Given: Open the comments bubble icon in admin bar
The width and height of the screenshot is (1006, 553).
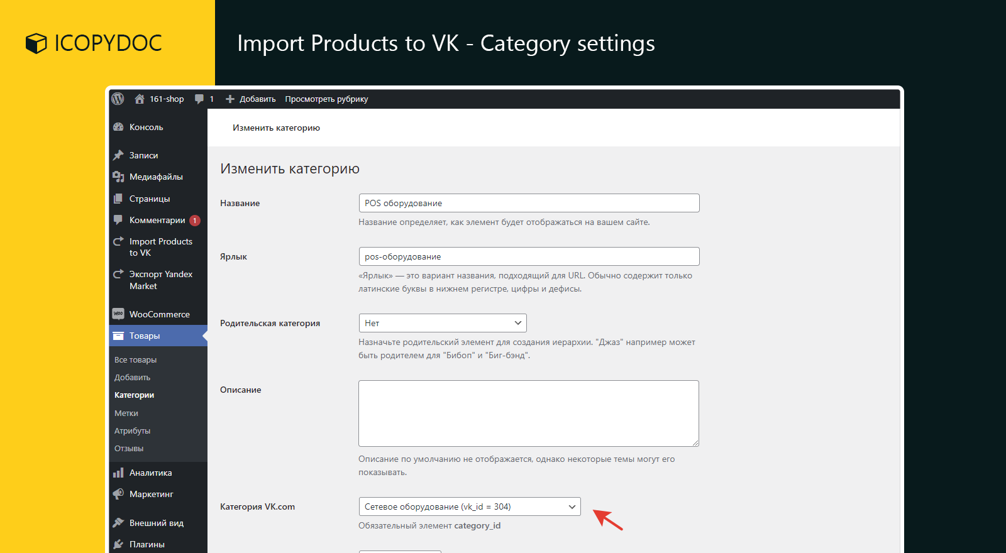Looking at the screenshot, I should pos(199,99).
